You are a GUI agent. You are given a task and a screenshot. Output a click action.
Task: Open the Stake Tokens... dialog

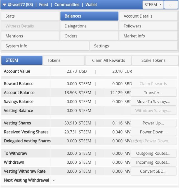coord(155,60)
